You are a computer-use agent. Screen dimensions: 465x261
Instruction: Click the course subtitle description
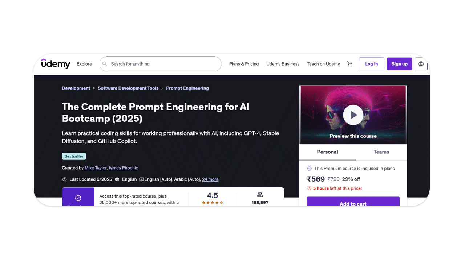tap(171, 137)
